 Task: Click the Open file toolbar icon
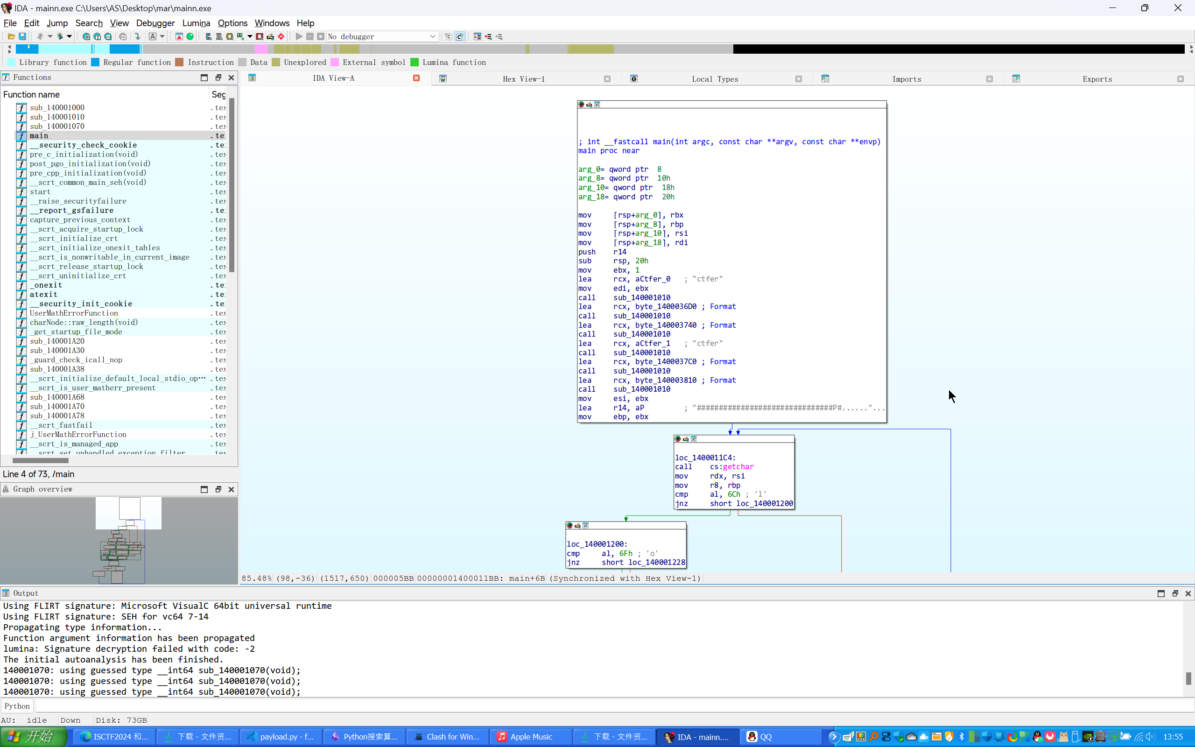point(11,36)
